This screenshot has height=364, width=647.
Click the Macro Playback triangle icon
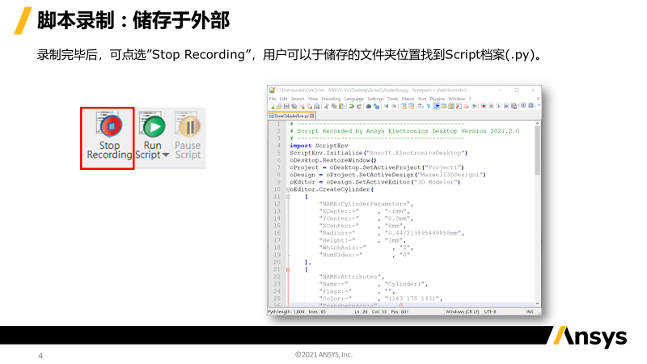498,107
